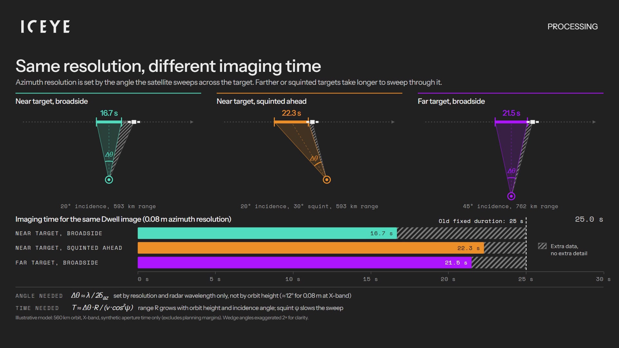This screenshot has height=348, width=619.
Task: Click the Δθ ≈ λ / 2δaz formula
Action: tap(90, 296)
